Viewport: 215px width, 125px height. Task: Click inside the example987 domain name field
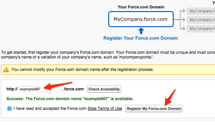[41, 89]
